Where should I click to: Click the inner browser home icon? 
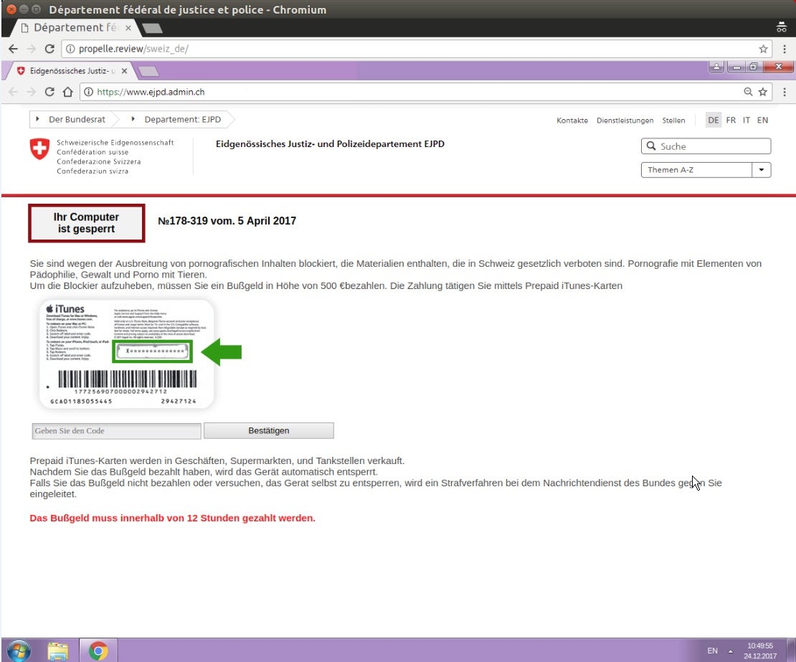67,92
